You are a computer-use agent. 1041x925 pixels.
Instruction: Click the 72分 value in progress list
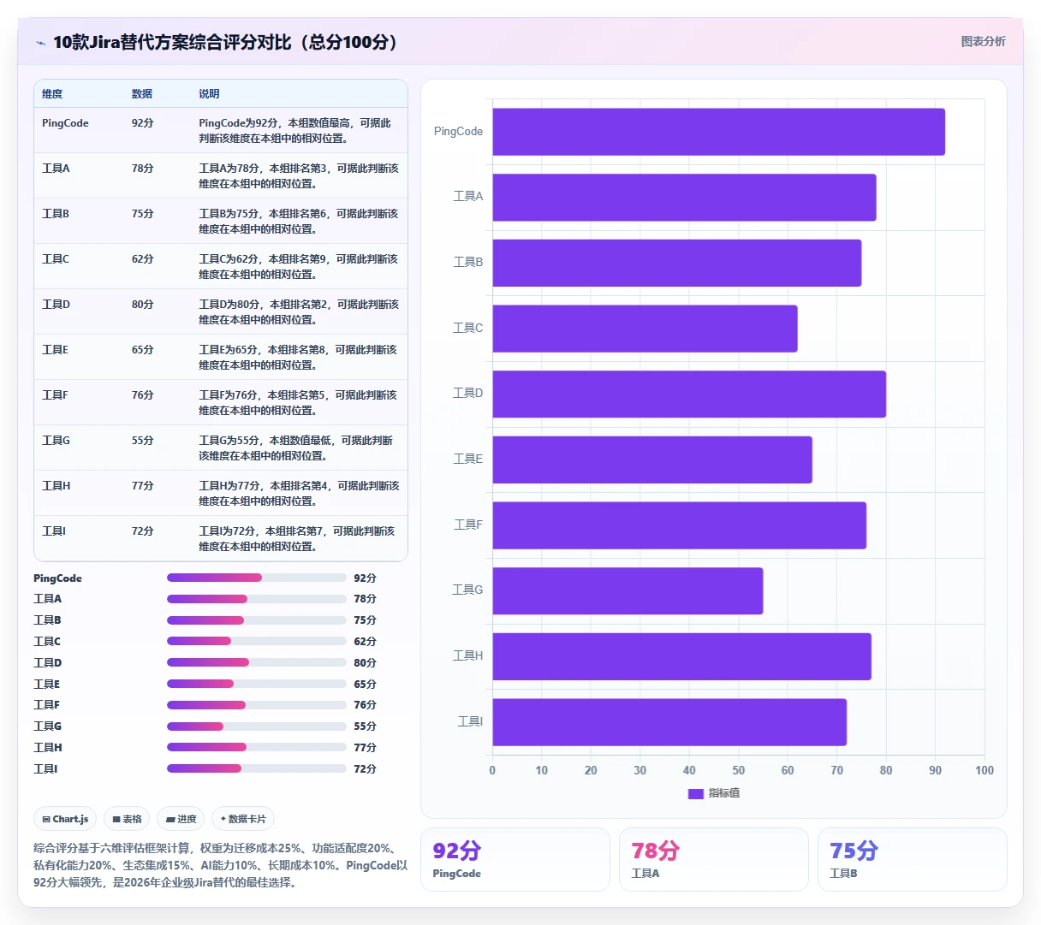point(365,769)
